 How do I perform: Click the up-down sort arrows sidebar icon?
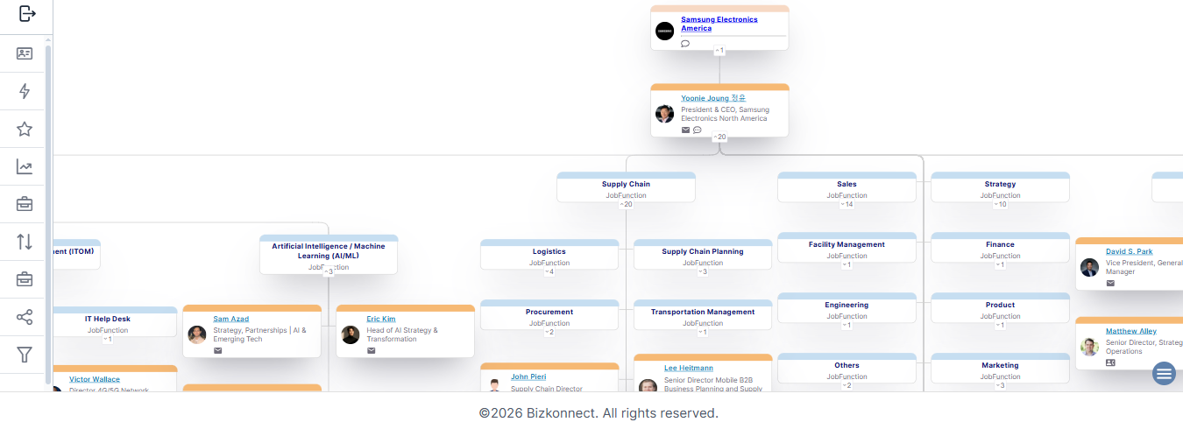[x=25, y=242]
